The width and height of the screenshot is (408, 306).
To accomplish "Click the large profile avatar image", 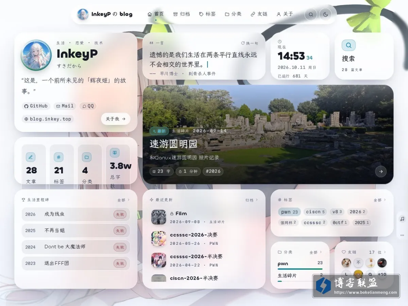I will 36,55.
